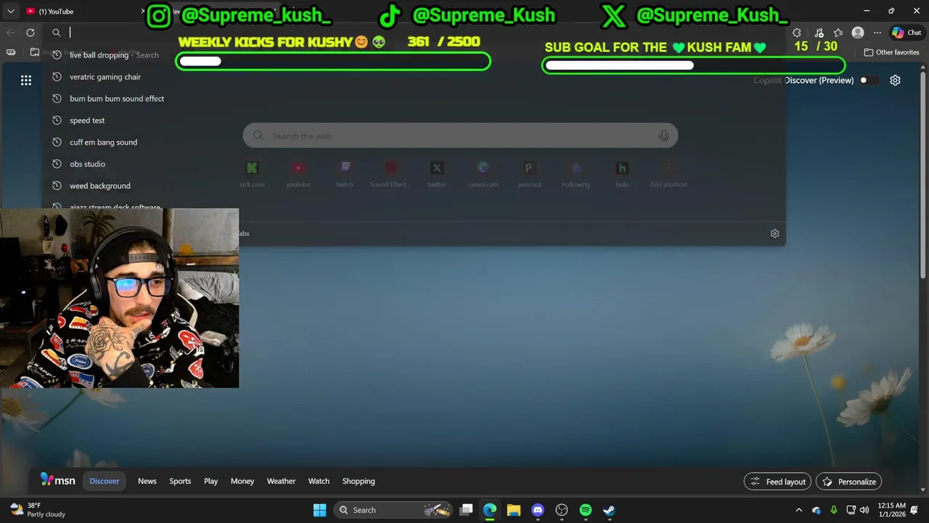Open the media control music icon

point(819,33)
